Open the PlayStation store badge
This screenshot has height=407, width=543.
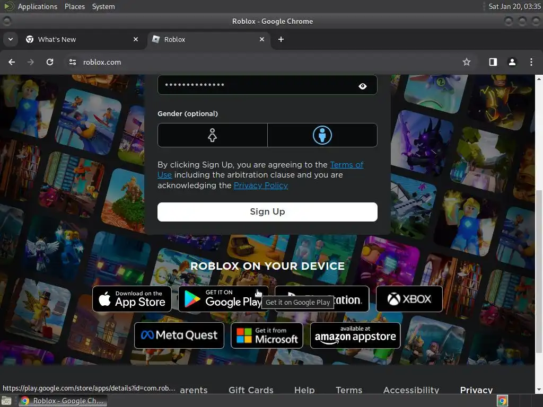point(322,299)
